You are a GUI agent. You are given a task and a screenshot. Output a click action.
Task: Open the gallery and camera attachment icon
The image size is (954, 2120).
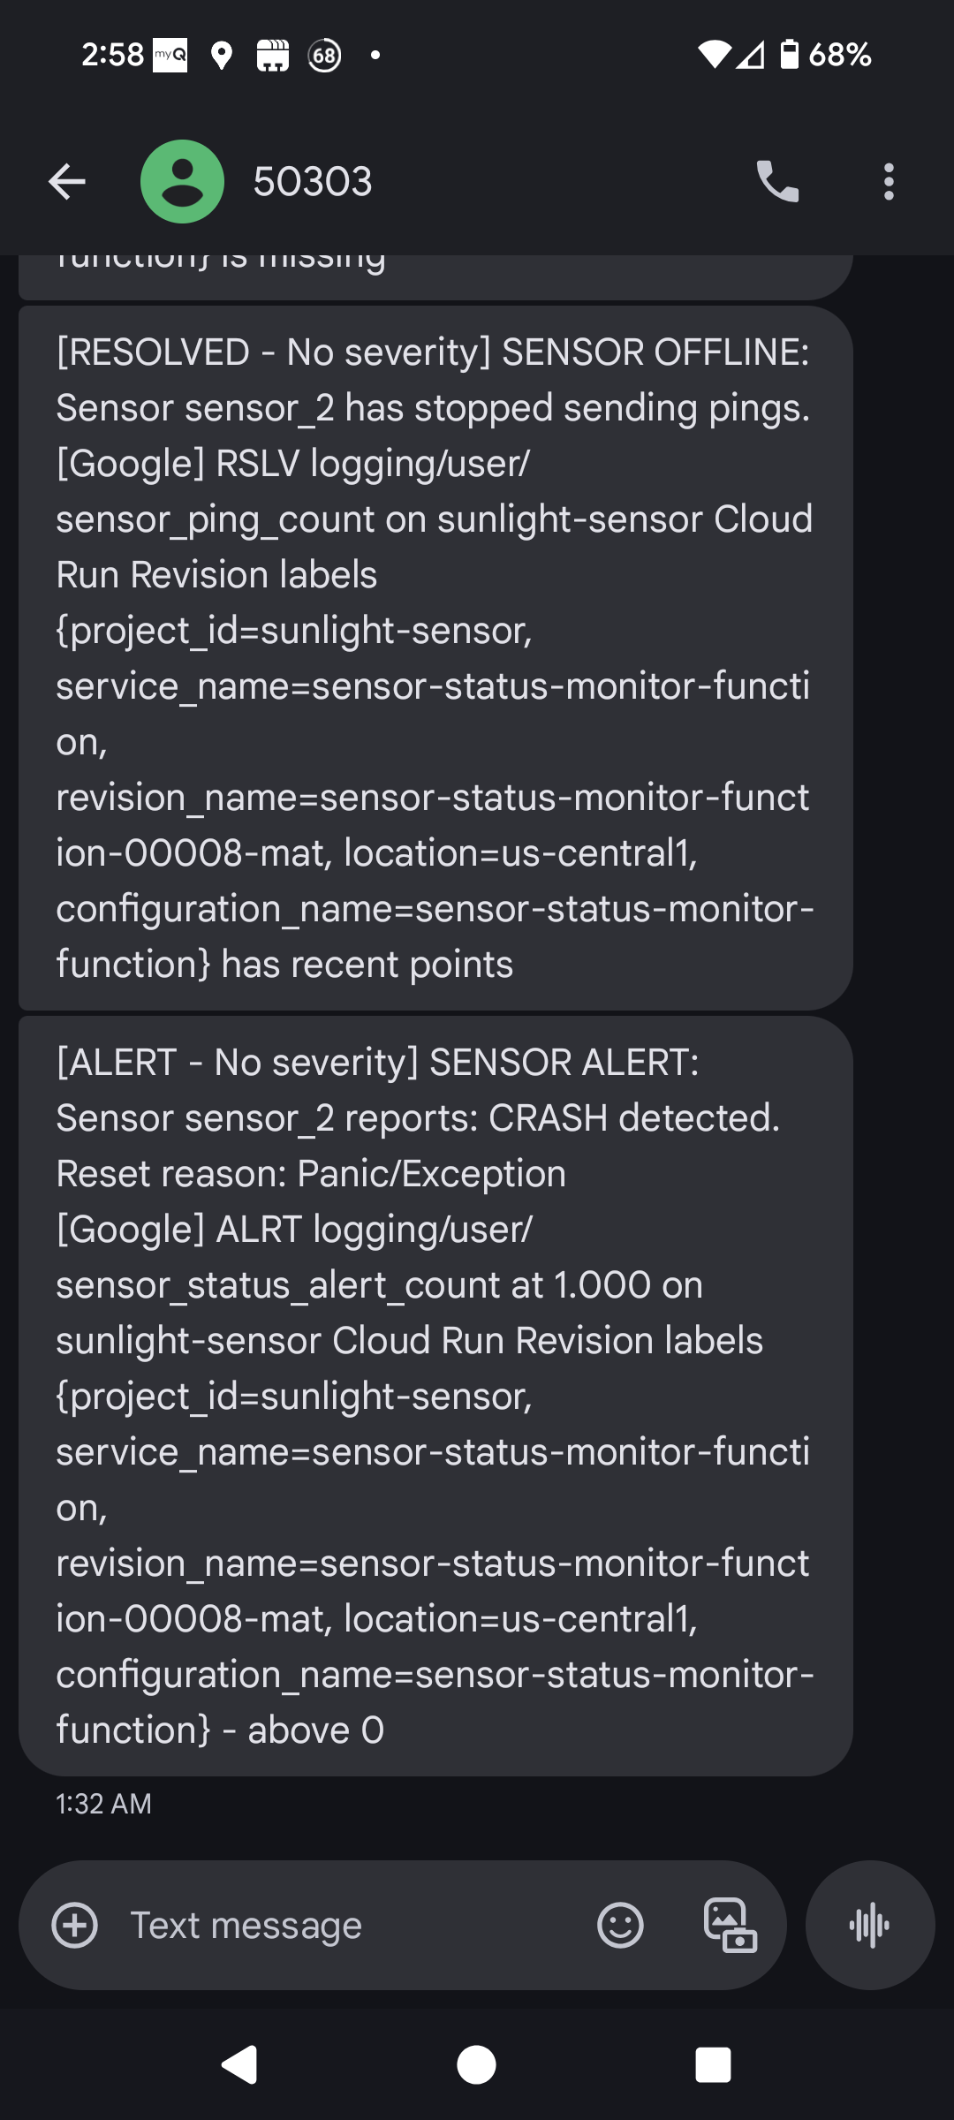730,1925
